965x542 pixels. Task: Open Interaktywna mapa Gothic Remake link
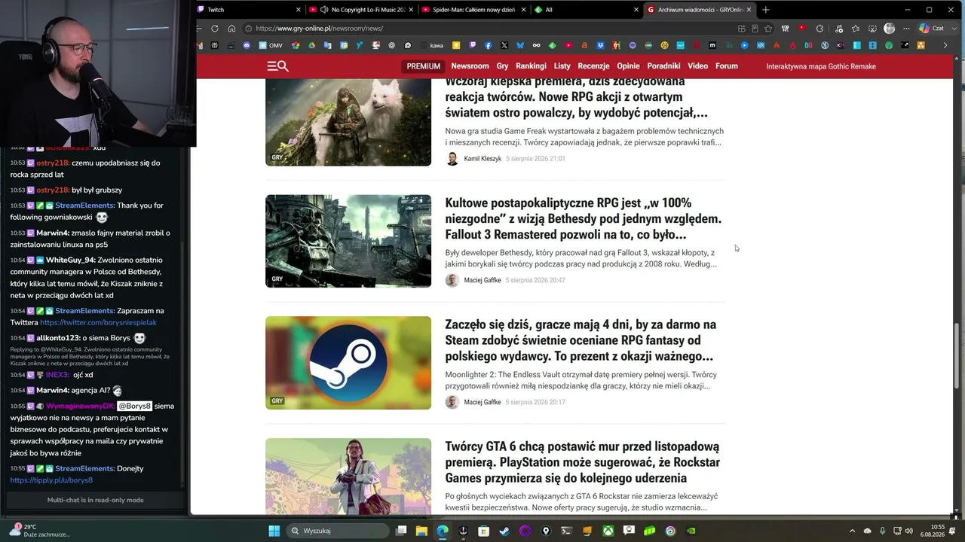pos(821,66)
